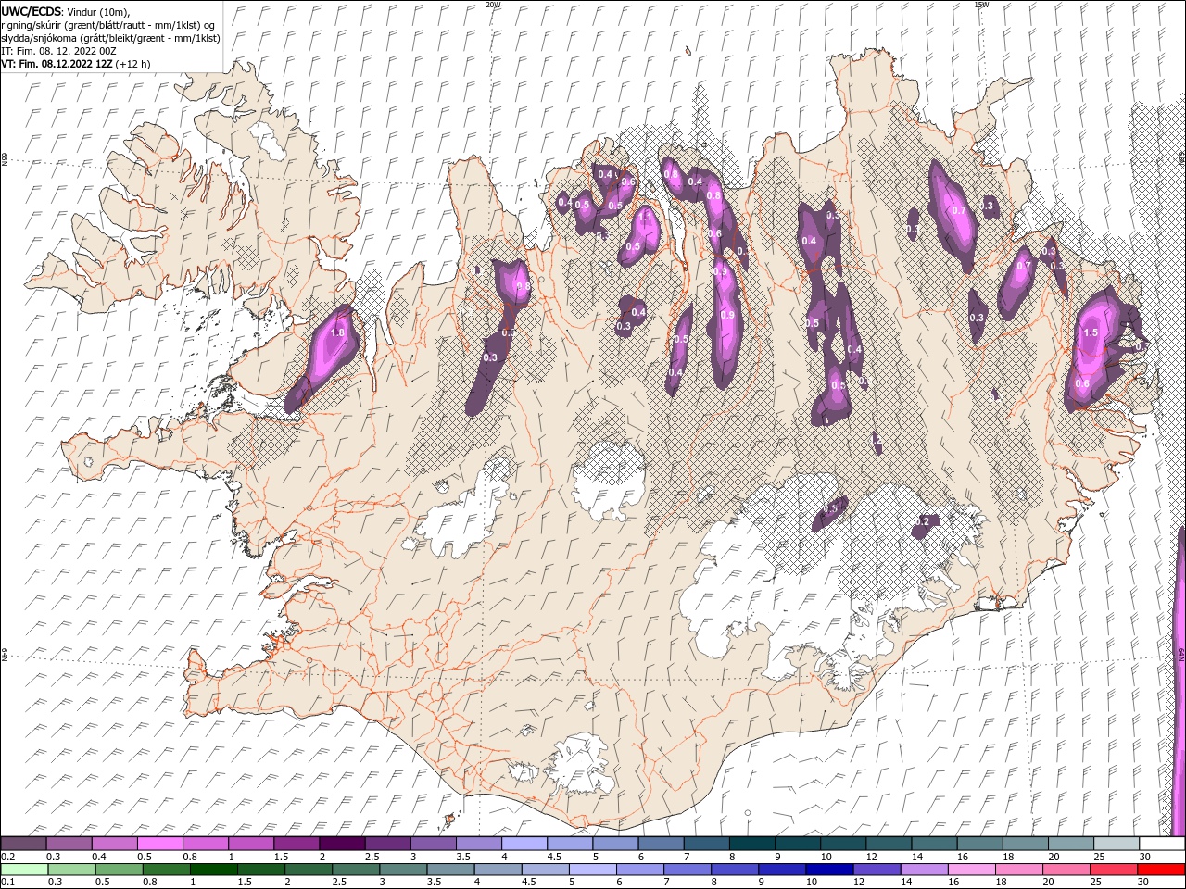Upper legend: pick white swatch after 30
This screenshot has height=889, width=1186.
coord(1162,844)
